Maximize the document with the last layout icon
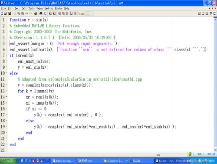The height and width of the screenshot is (164, 217). [215, 13]
